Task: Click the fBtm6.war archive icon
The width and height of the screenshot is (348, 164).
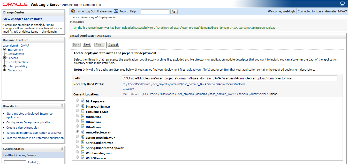Action: pyautogui.click(x=83, y=116)
